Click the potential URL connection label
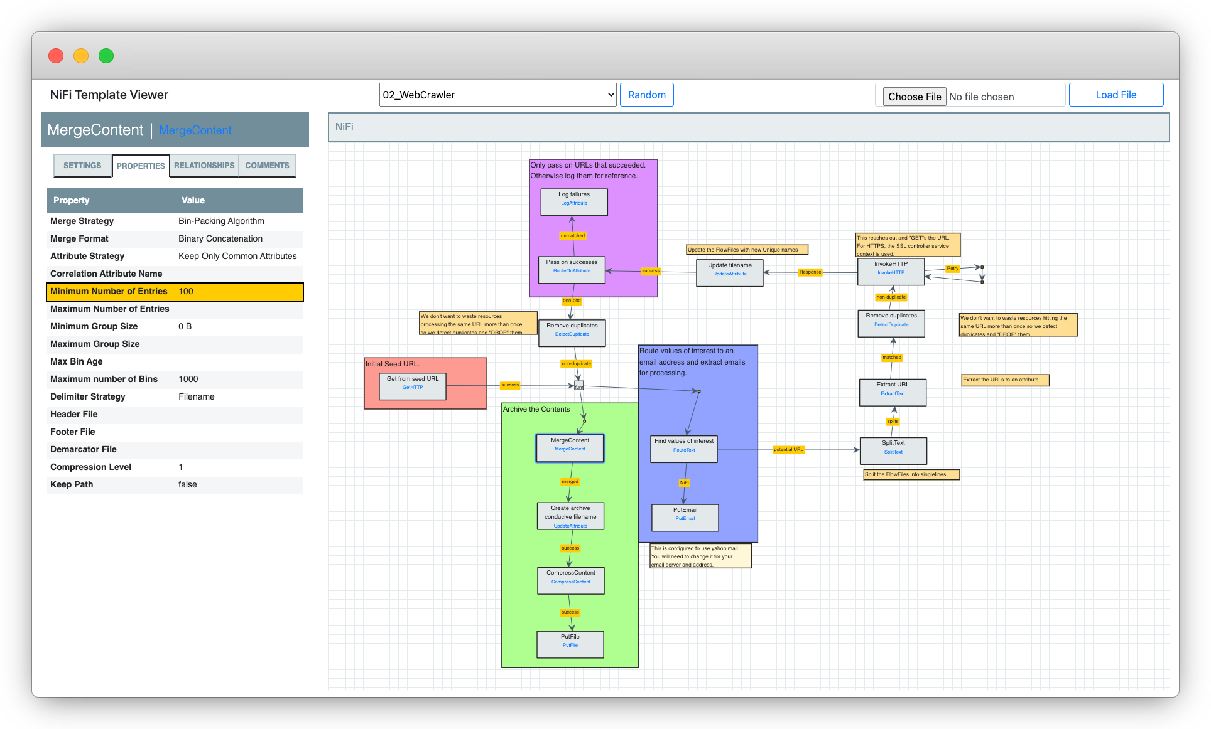 (x=788, y=450)
